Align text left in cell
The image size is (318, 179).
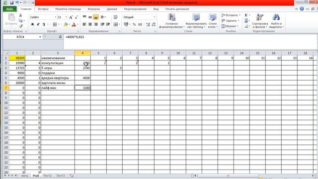84,24
